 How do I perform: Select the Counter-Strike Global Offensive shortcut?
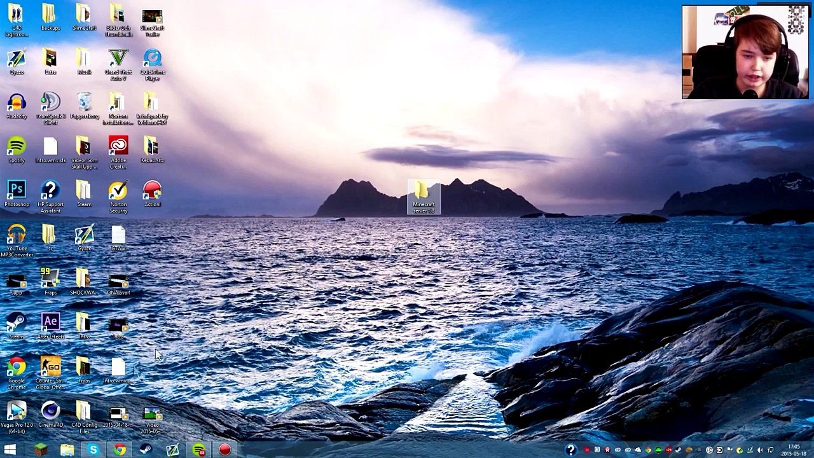click(50, 373)
